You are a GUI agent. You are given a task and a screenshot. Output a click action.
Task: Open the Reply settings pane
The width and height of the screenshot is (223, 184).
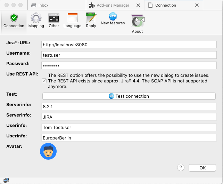click(91, 21)
